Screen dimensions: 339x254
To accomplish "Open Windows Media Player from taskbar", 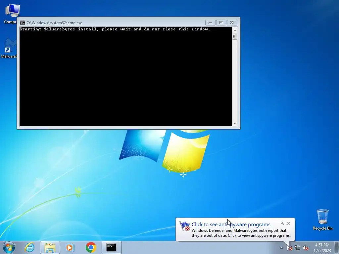I will (x=70, y=247).
